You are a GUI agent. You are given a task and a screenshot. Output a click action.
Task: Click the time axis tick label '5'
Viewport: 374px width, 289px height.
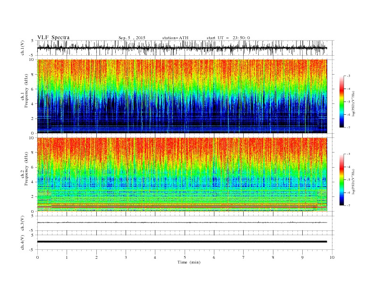pos(185,257)
